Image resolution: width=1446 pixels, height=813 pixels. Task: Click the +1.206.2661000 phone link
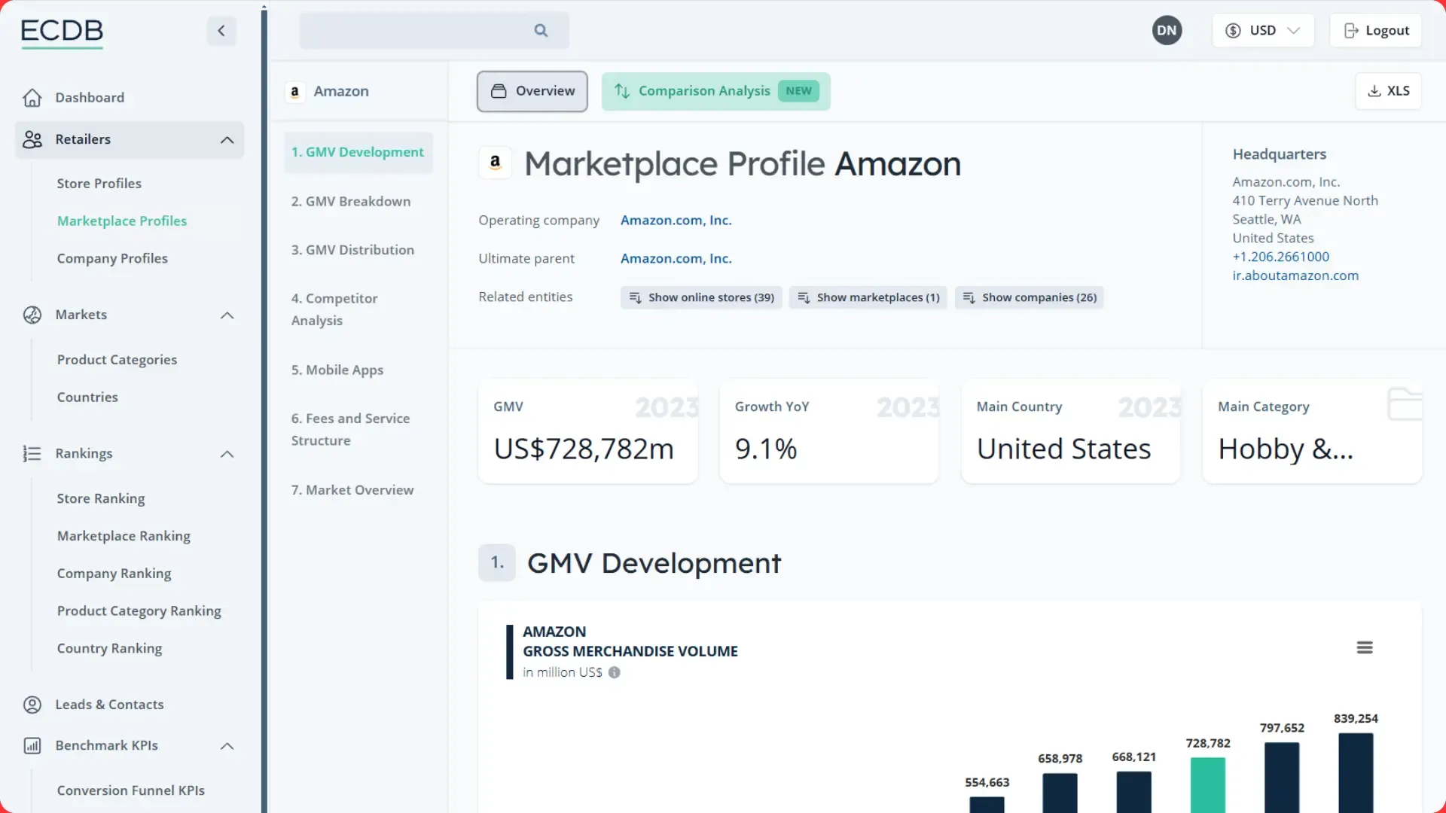tap(1280, 257)
